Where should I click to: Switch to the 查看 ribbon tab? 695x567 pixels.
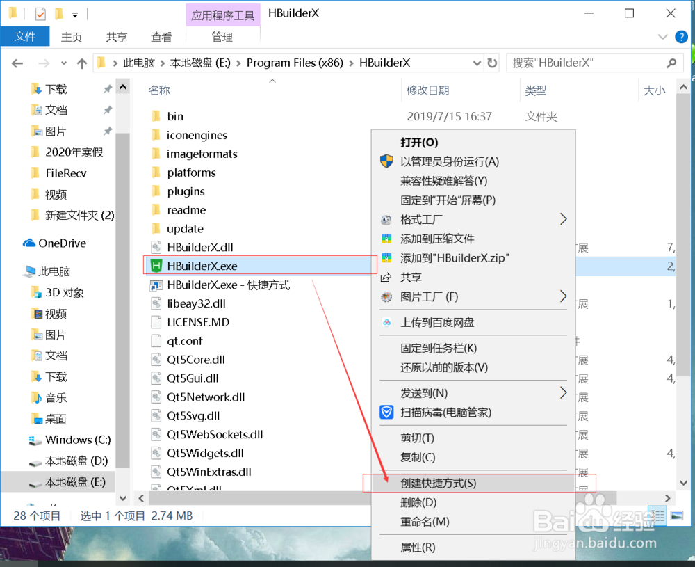(x=161, y=37)
